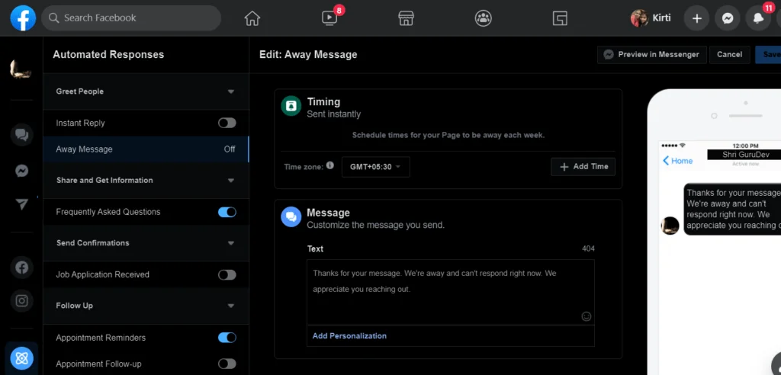Screen dimensions: 781x375
Task: Open the notifications bell
Action: pyautogui.click(x=759, y=18)
